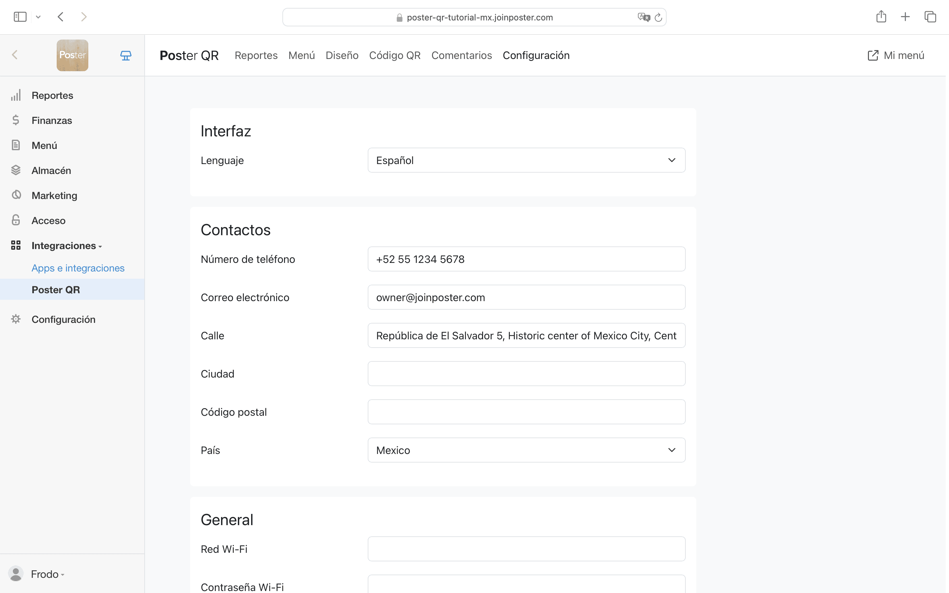949x593 pixels.
Task: Click the Marketing pie chart icon
Action: tap(16, 195)
